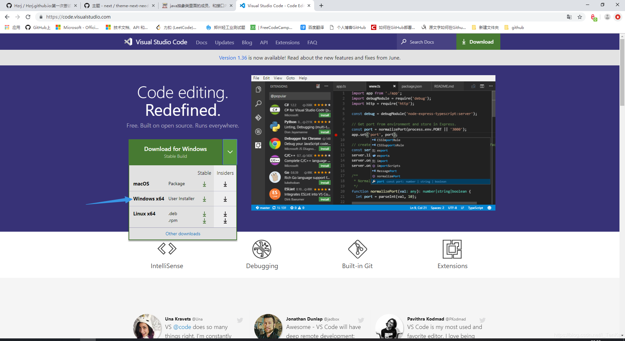Close the Visual Studio Code browser tab

click(x=309, y=6)
